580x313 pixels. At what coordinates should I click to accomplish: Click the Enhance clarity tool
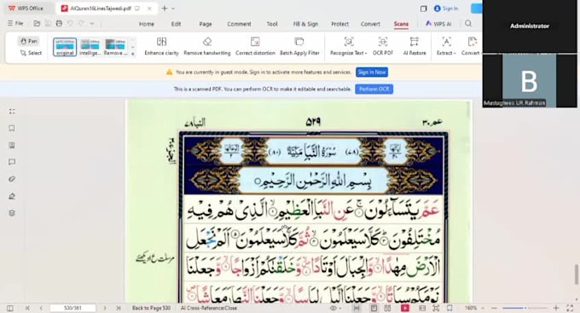(x=161, y=46)
